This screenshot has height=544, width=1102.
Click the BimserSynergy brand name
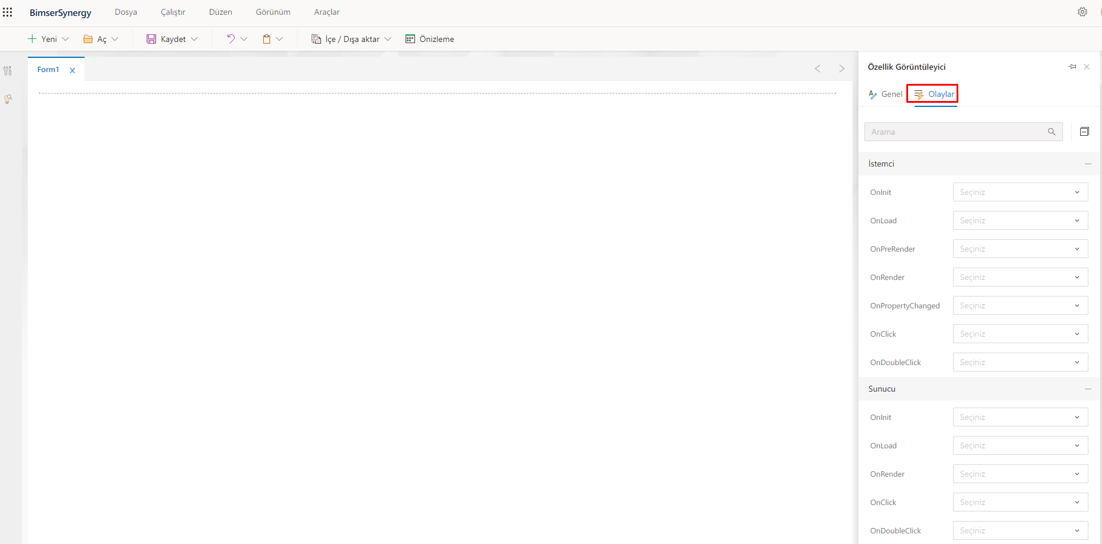click(x=60, y=12)
